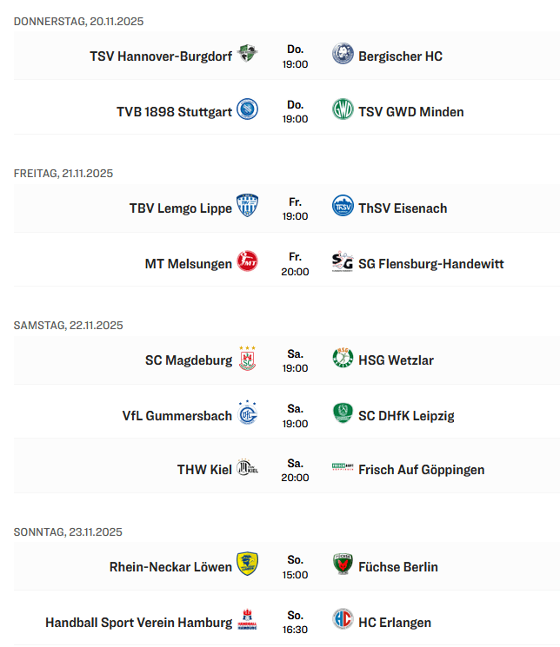
Task: Click the So. 16:30 match time
Action: coord(296,623)
